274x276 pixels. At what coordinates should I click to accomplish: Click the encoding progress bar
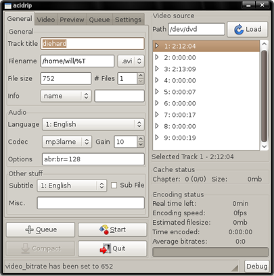point(210,252)
